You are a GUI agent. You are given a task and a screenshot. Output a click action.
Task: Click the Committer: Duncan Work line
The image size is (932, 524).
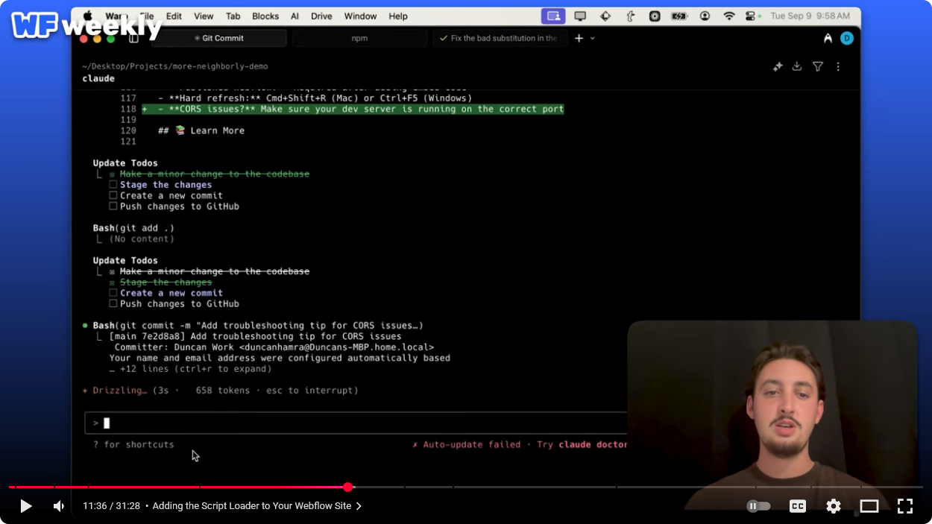tap(274, 347)
